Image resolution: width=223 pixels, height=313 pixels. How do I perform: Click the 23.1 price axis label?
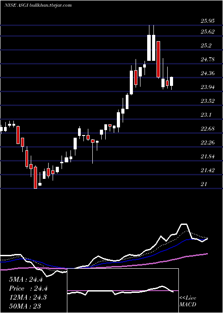206,115
